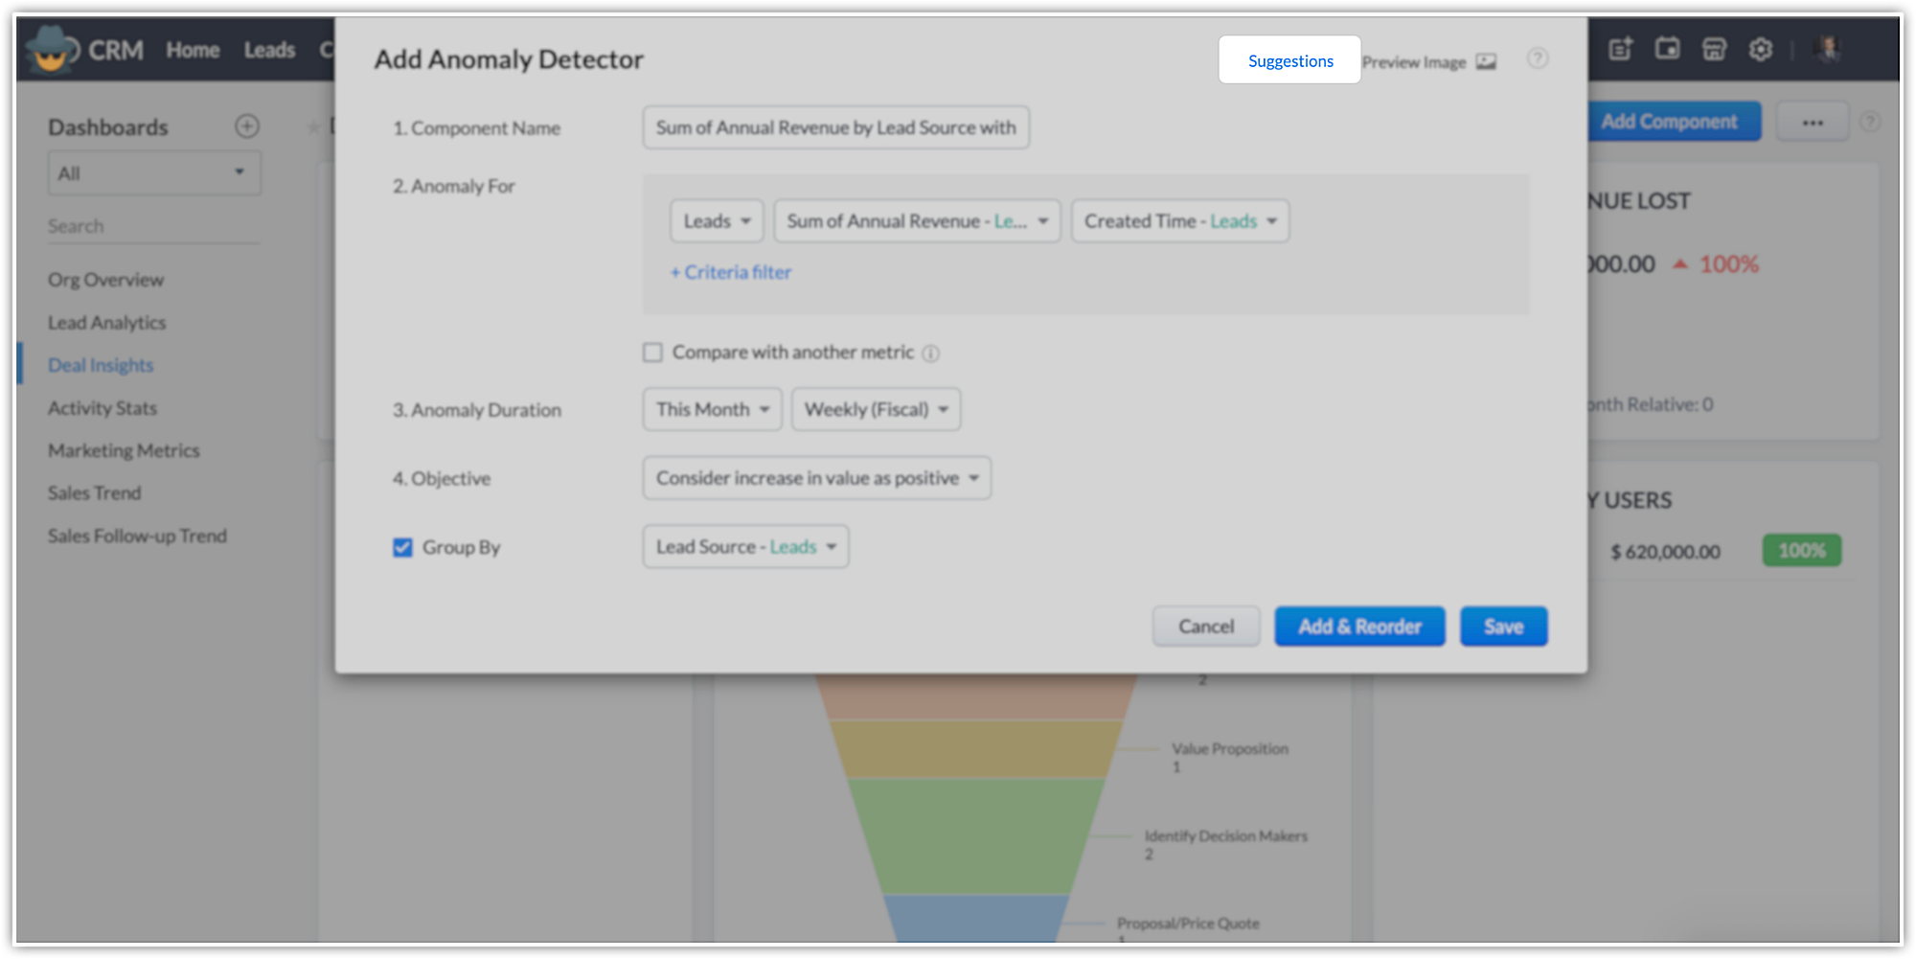Click the Cancel button
The width and height of the screenshot is (1916, 959).
pos(1206,627)
